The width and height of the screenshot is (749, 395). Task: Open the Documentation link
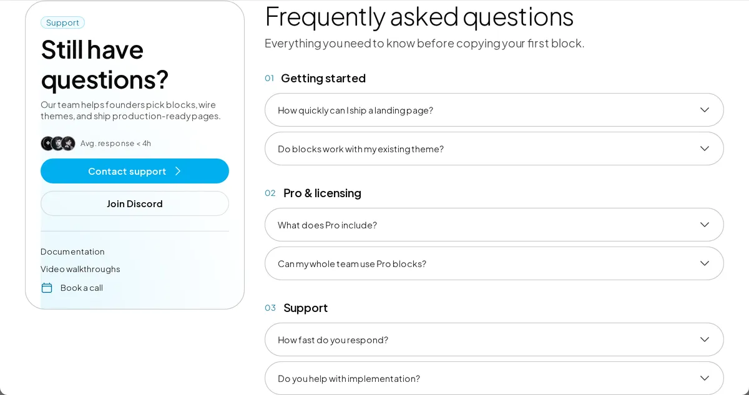coord(72,251)
